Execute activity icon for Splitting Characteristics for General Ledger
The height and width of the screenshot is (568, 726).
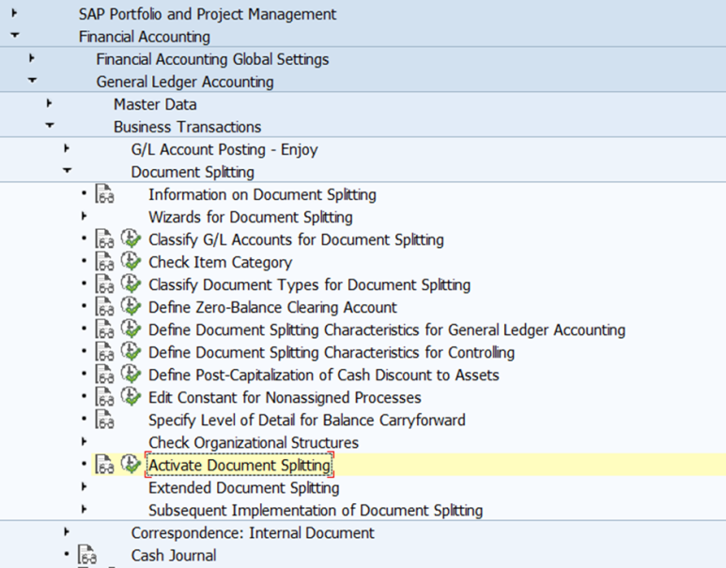(131, 330)
